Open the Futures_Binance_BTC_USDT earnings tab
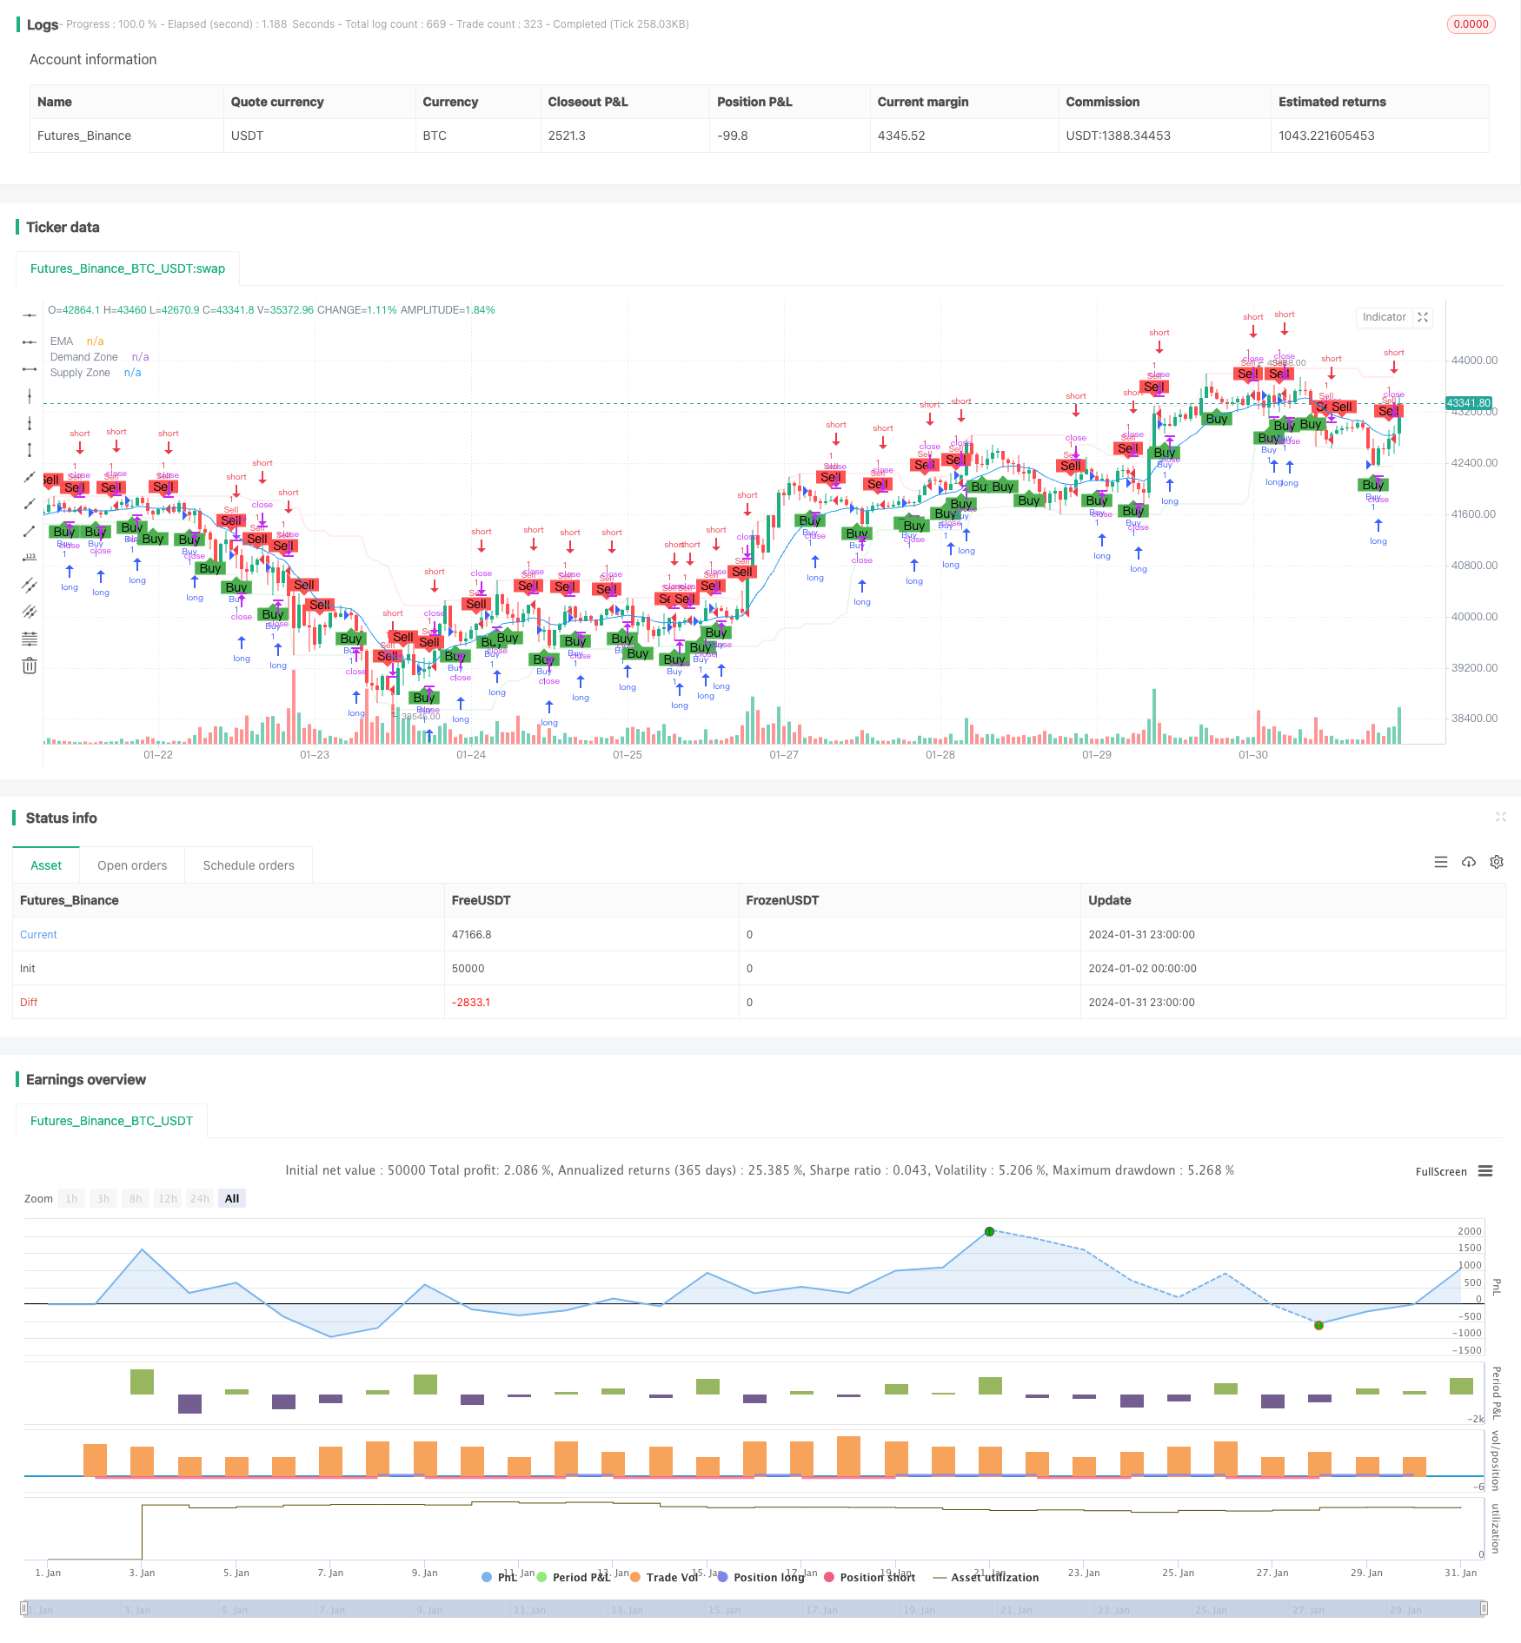1521x1643 pixels. (x=111, y=1121)
